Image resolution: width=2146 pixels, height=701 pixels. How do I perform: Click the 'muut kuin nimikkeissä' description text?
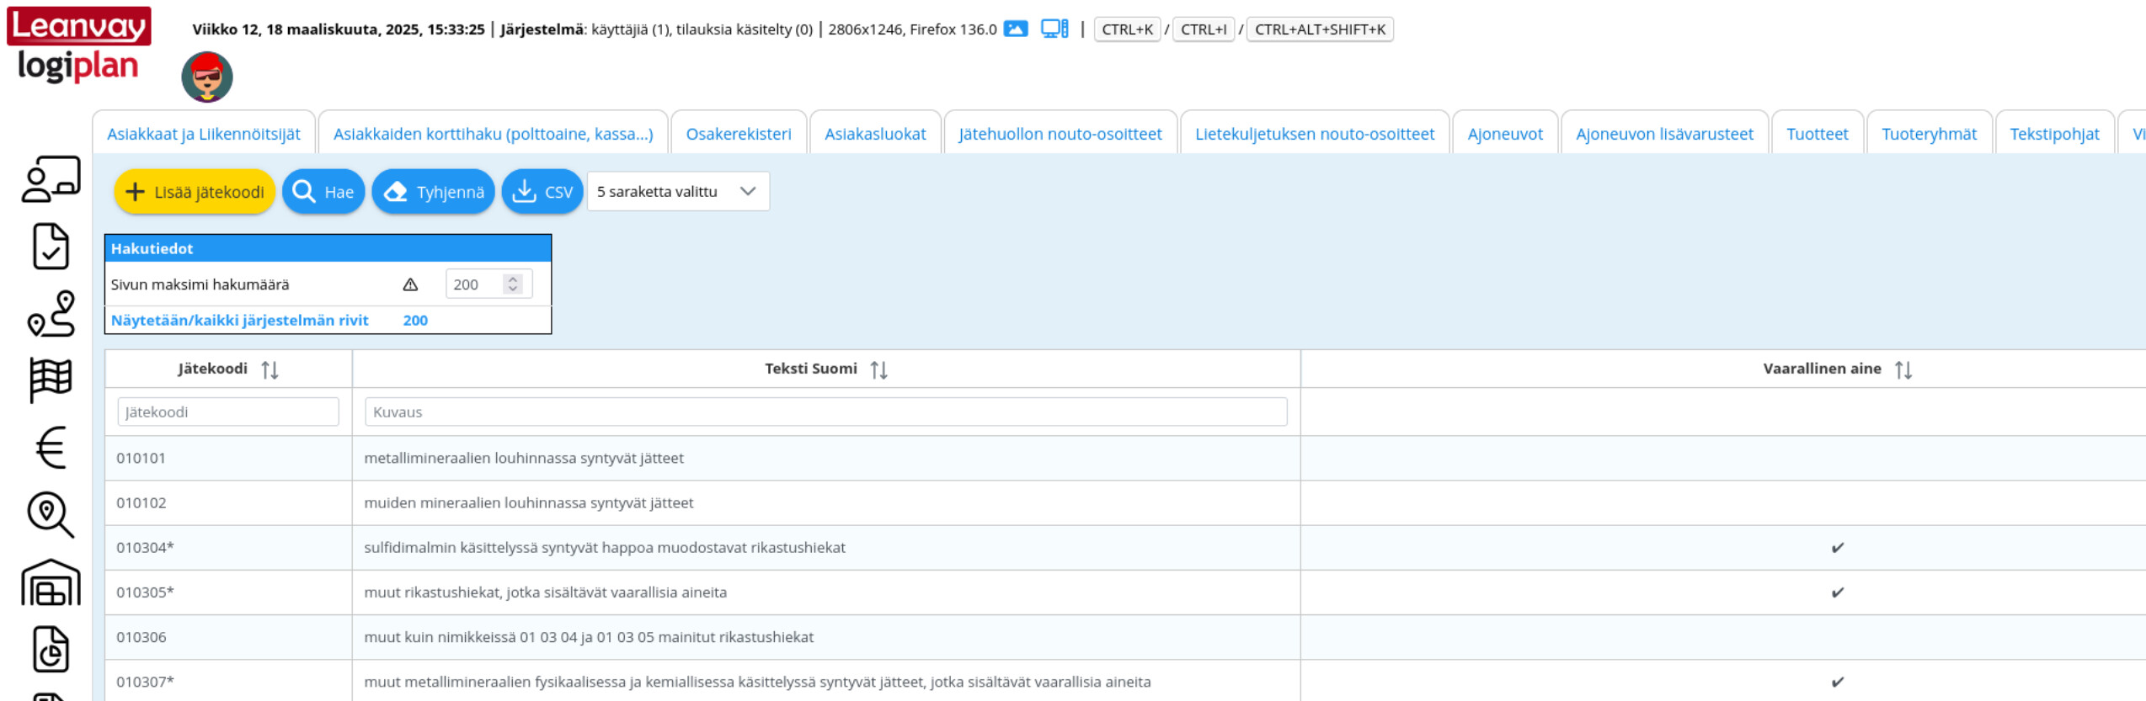click(589, 637)
